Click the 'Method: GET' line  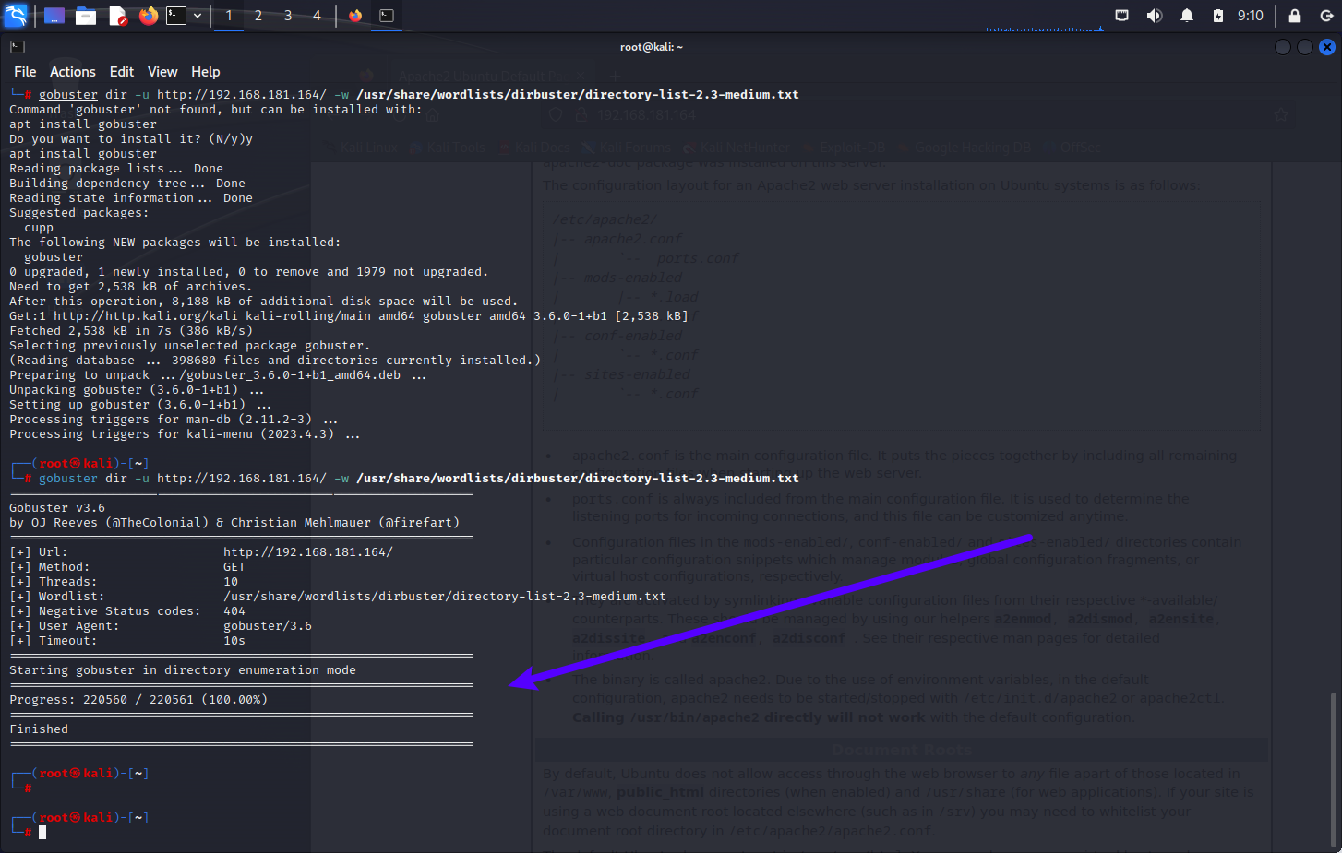127,567
